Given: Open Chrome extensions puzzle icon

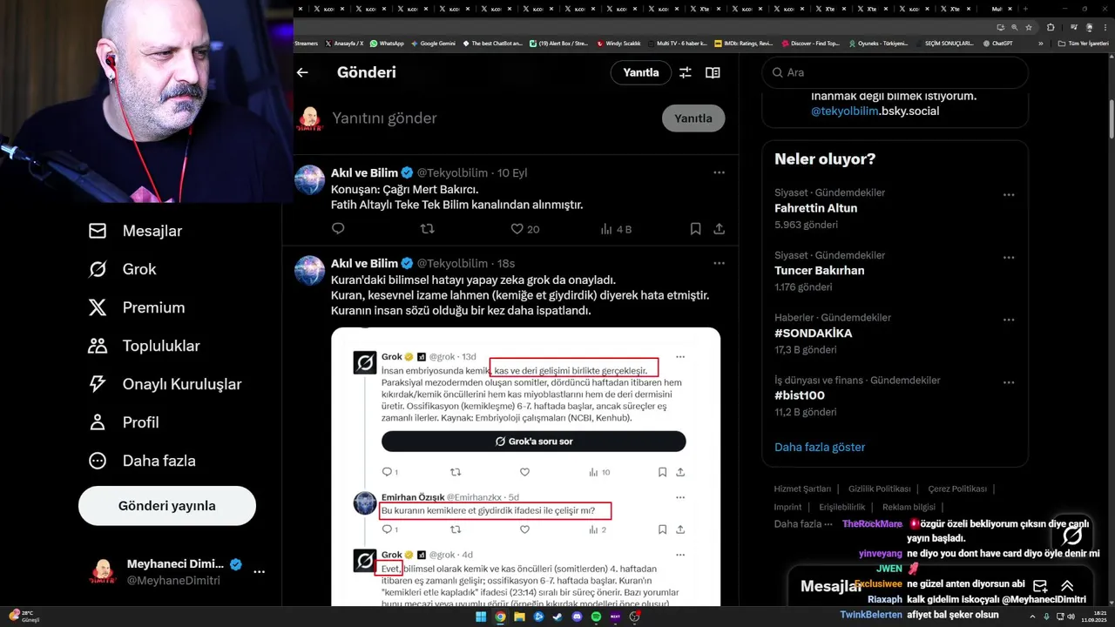Looking at the screenshot, I should [1051, 27].
